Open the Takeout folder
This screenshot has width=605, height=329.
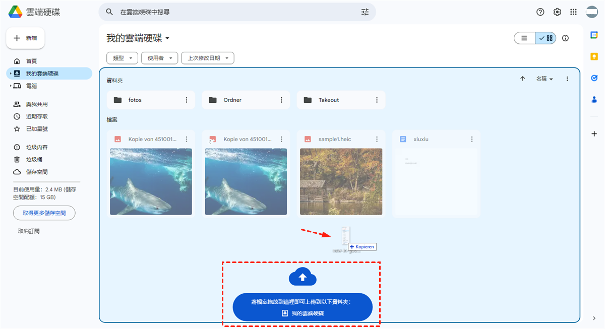[x=341, y=100]
